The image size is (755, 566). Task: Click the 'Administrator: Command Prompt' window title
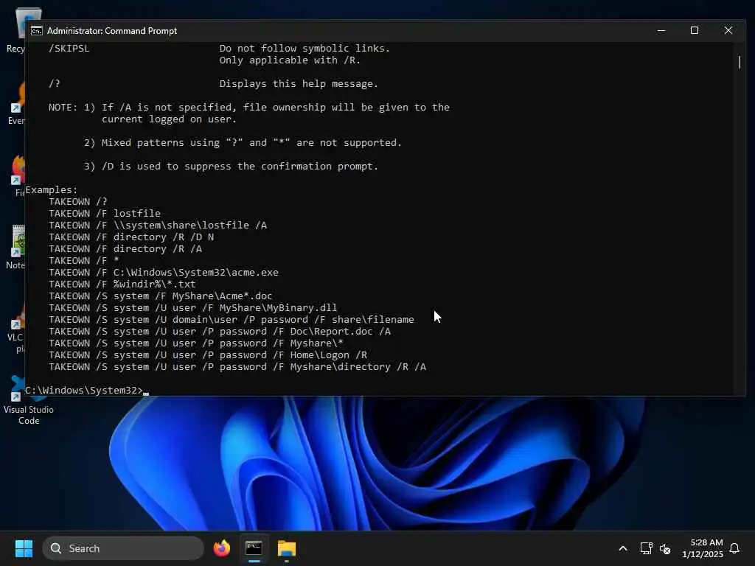click(112, 31)
